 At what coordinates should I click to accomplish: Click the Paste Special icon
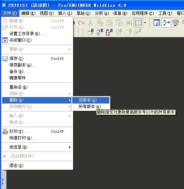click(119, 23)
